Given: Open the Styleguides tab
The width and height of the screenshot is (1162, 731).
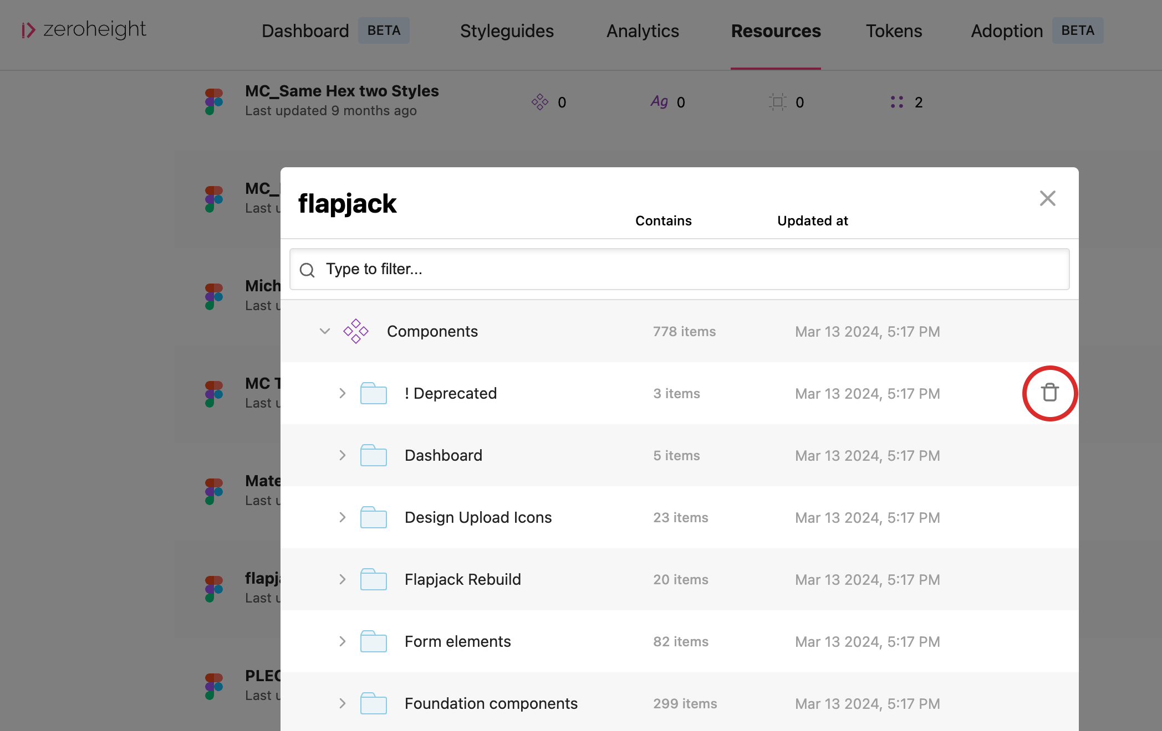Looking at the screenshot, I should [507, 31].
